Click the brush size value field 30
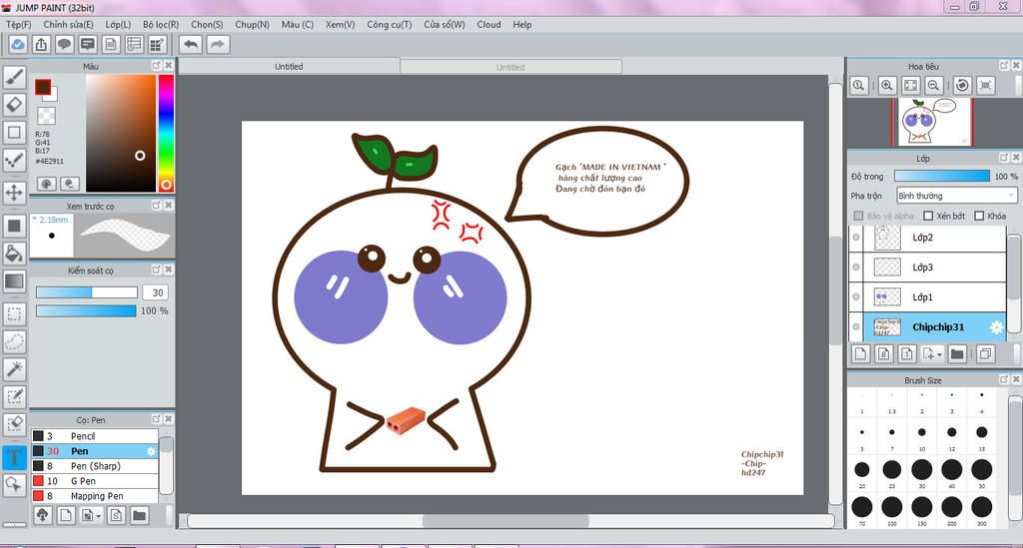 point(157,292)
